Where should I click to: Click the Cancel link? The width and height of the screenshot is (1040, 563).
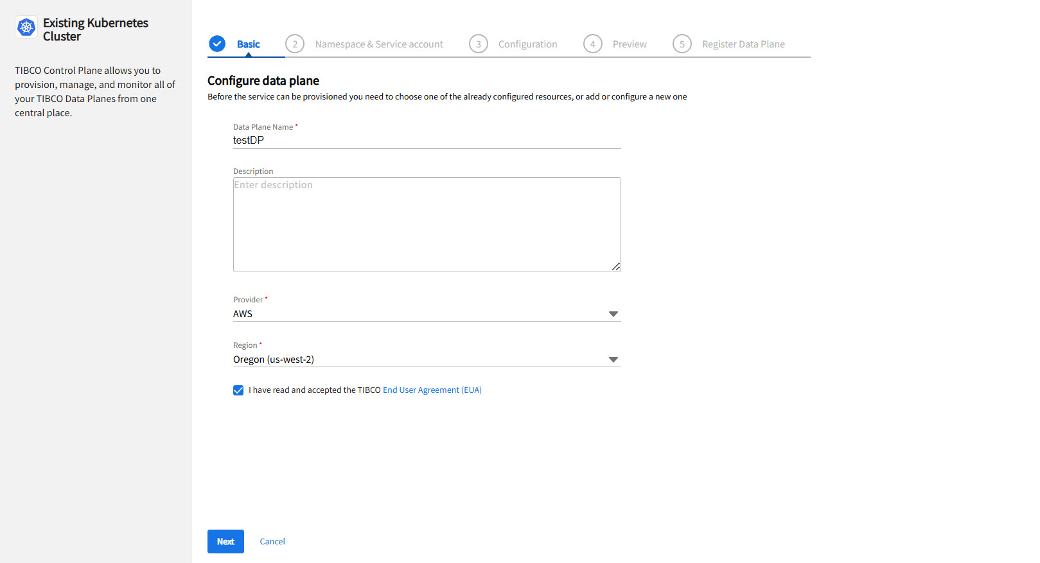pyautogui.click(x=272, y=541)
